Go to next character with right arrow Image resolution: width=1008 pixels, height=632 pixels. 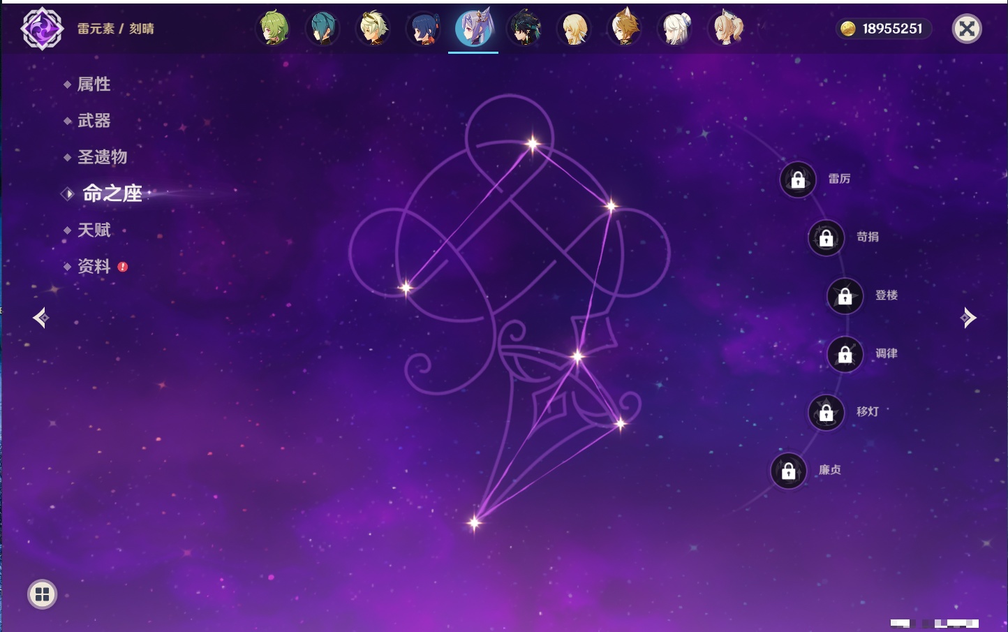(968, 318)
